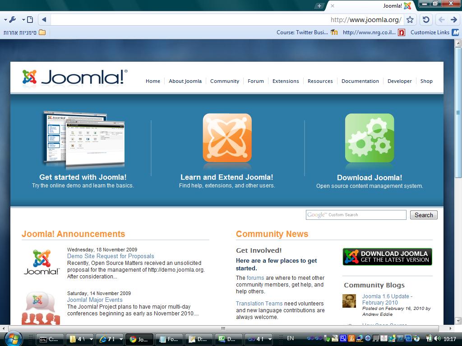Click the power plug battery tray icon
Image resolution: width=462 pixels, height=346 pixels.
click(430, 339)
